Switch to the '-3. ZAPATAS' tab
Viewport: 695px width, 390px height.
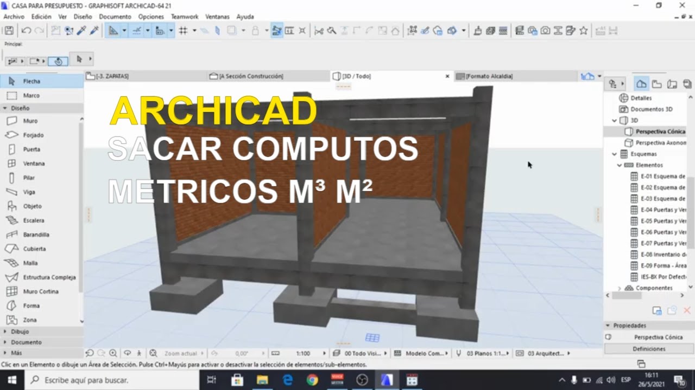[147, 76]
